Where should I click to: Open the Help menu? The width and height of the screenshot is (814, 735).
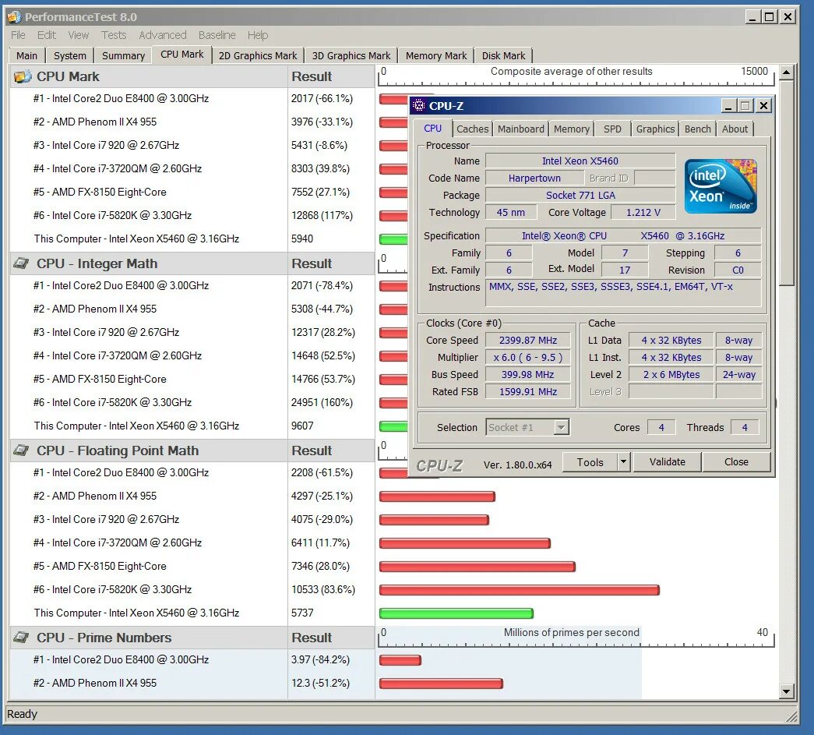258,35
